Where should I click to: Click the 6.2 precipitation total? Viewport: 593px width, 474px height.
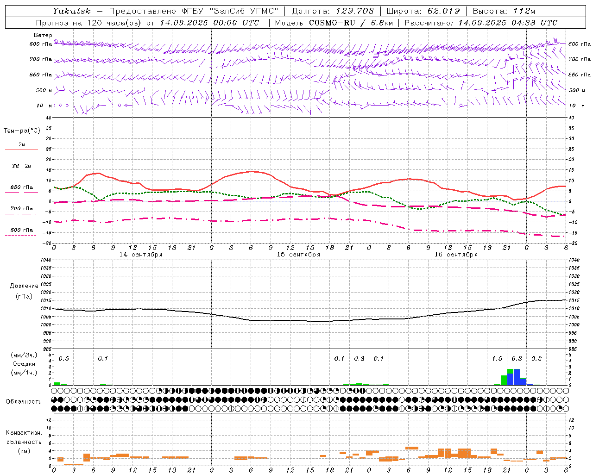point(517,359)
